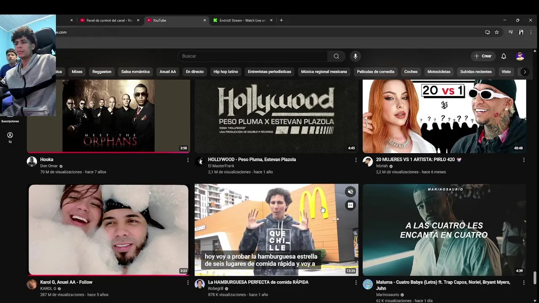Select Películas de comedia chip

(376, 72)
